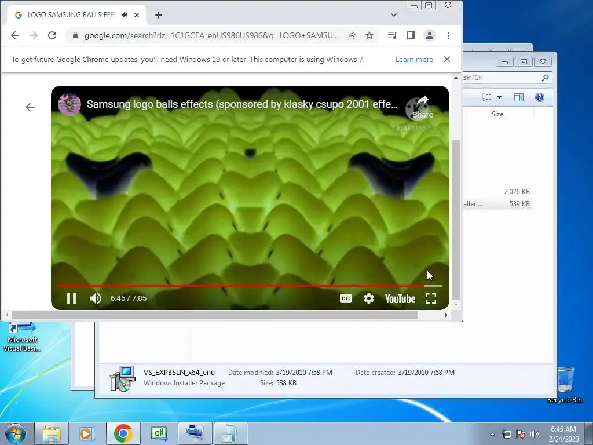
Task: Close the LOGO SAMSUNG BALLS tab
Action: (x=137, y=15)
